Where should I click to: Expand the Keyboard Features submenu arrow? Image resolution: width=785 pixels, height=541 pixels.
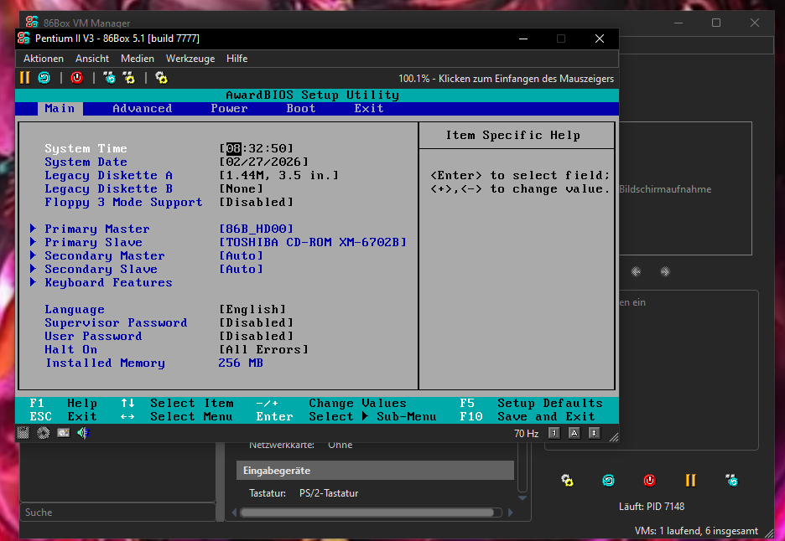pyautogui.click(x=33, y=282)
